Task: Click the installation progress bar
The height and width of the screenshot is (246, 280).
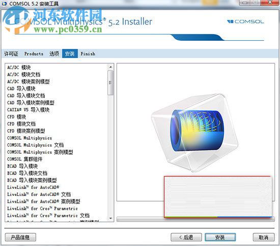Action: [x=195, y=219]
